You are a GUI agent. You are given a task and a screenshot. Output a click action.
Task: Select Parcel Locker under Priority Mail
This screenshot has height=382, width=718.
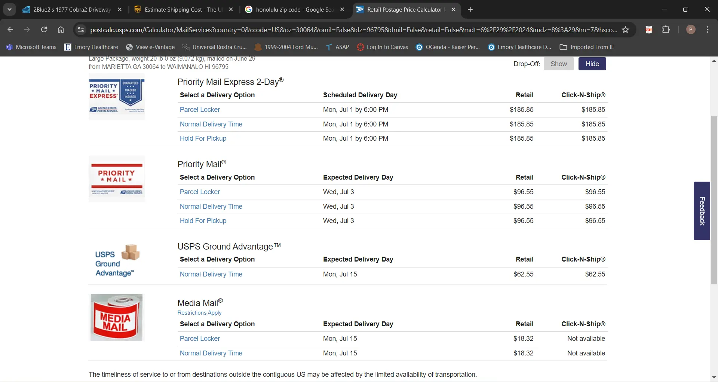pos(200,192)
